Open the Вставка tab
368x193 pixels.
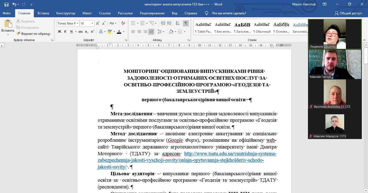coord(43,13)
